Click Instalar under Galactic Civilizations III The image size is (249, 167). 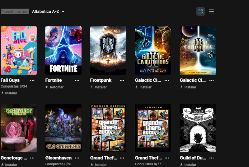pyautogui.click(x=188, y=87)
